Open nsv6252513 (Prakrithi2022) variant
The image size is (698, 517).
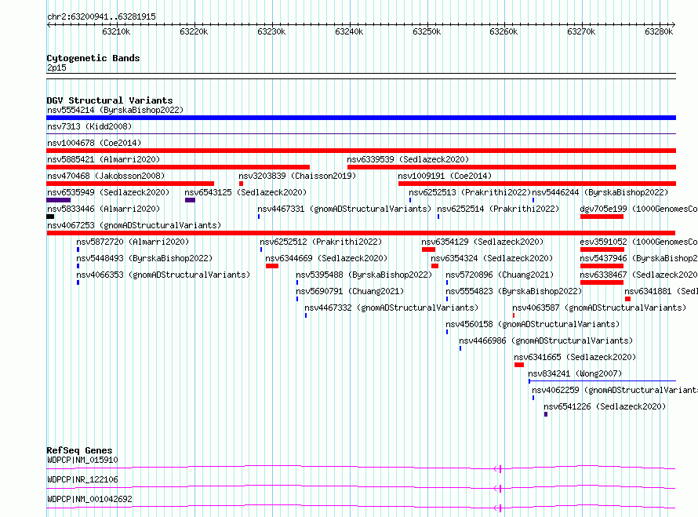coord(470,192)
